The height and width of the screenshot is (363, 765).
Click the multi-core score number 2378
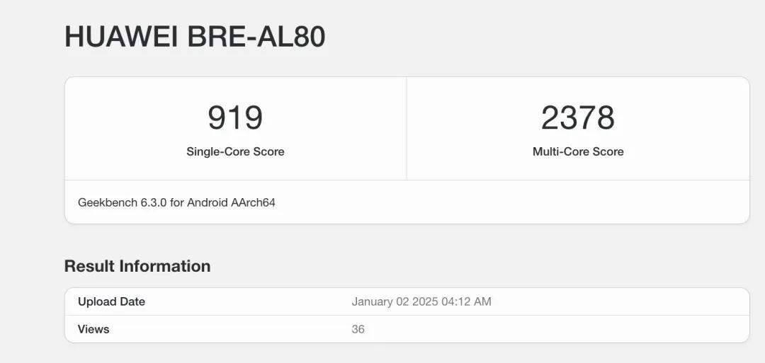(578, 118)
